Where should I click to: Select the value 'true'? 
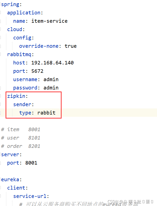tap(71, 46)
